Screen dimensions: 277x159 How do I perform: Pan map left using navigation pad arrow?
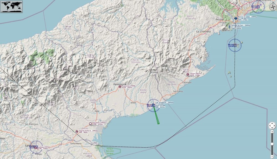tap(270, 126)
